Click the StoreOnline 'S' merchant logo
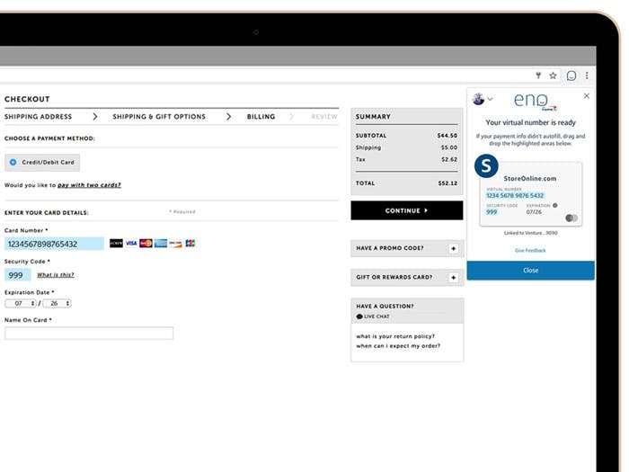 486,165
